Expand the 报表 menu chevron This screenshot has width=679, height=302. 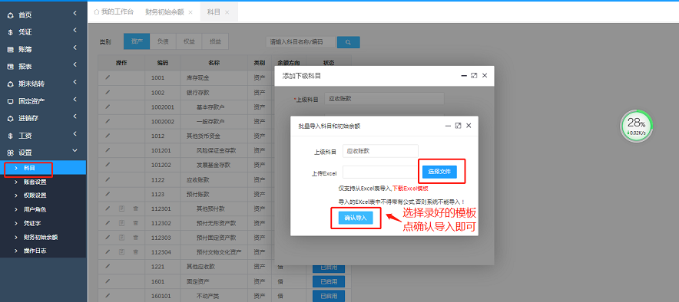[75, 65]
